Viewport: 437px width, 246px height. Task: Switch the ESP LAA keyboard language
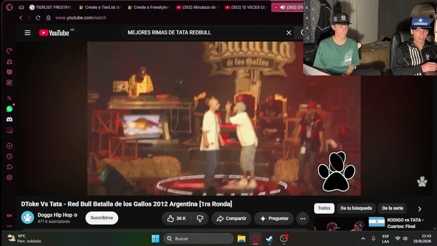coord(385,238)
